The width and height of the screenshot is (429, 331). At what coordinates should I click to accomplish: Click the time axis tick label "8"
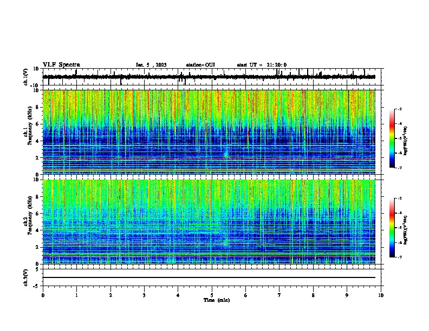tap(313, 295)
